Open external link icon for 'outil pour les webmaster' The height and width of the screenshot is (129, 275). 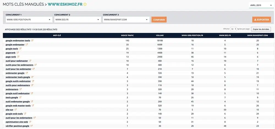[34, 69]
